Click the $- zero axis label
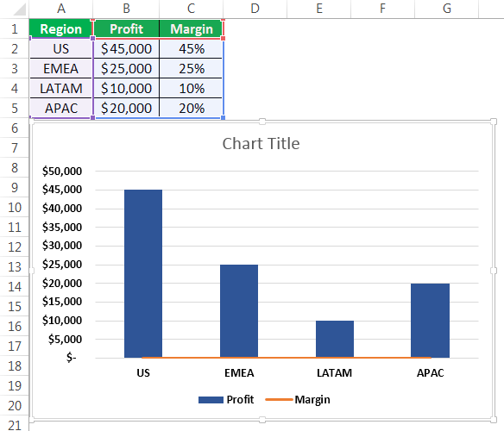The height and width of the screenshot is (431, 504). 72,357
